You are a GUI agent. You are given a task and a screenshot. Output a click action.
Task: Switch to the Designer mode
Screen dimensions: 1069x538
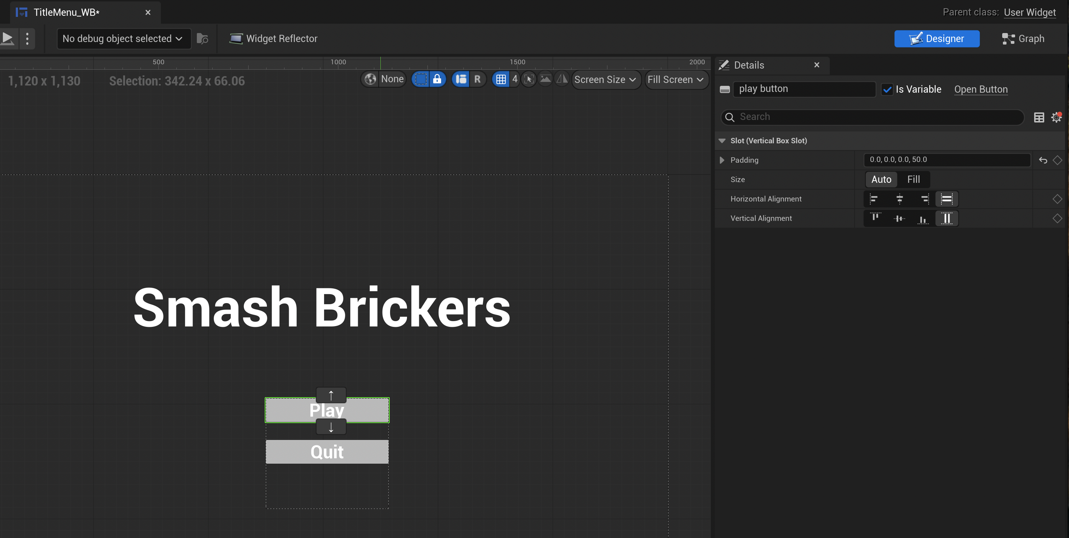click(936, 38)
